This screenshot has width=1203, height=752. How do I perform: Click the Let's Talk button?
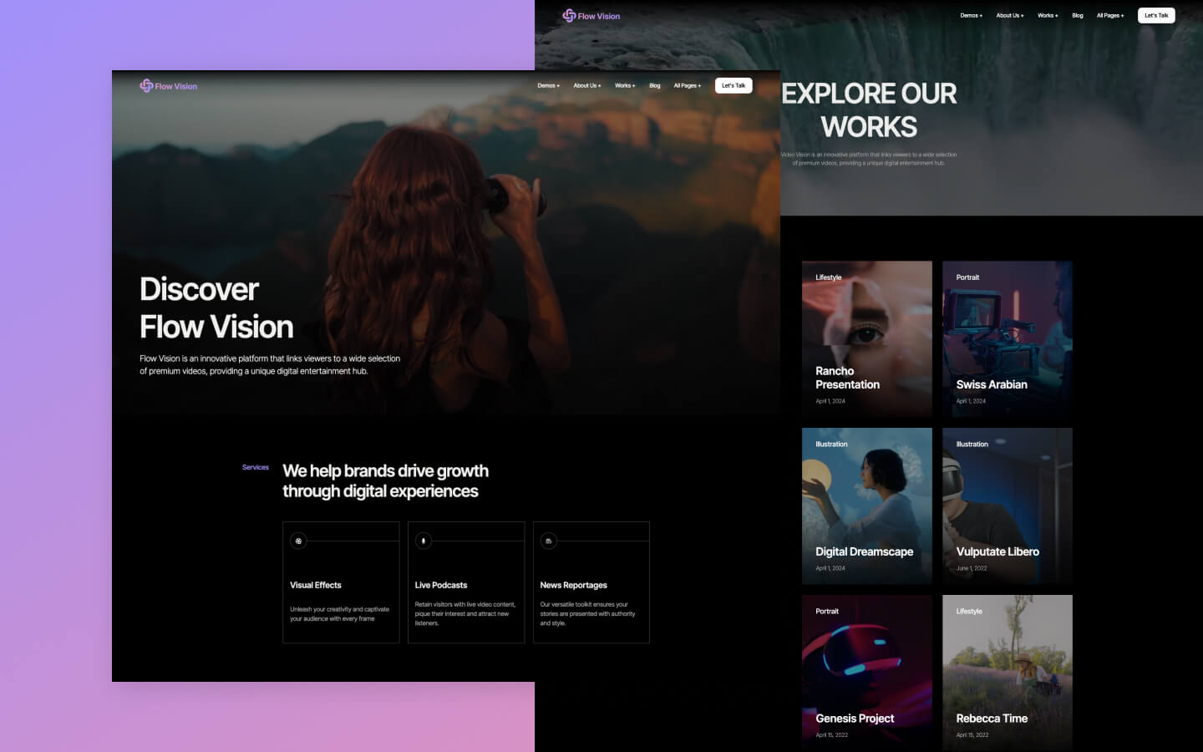coord(733,85)
